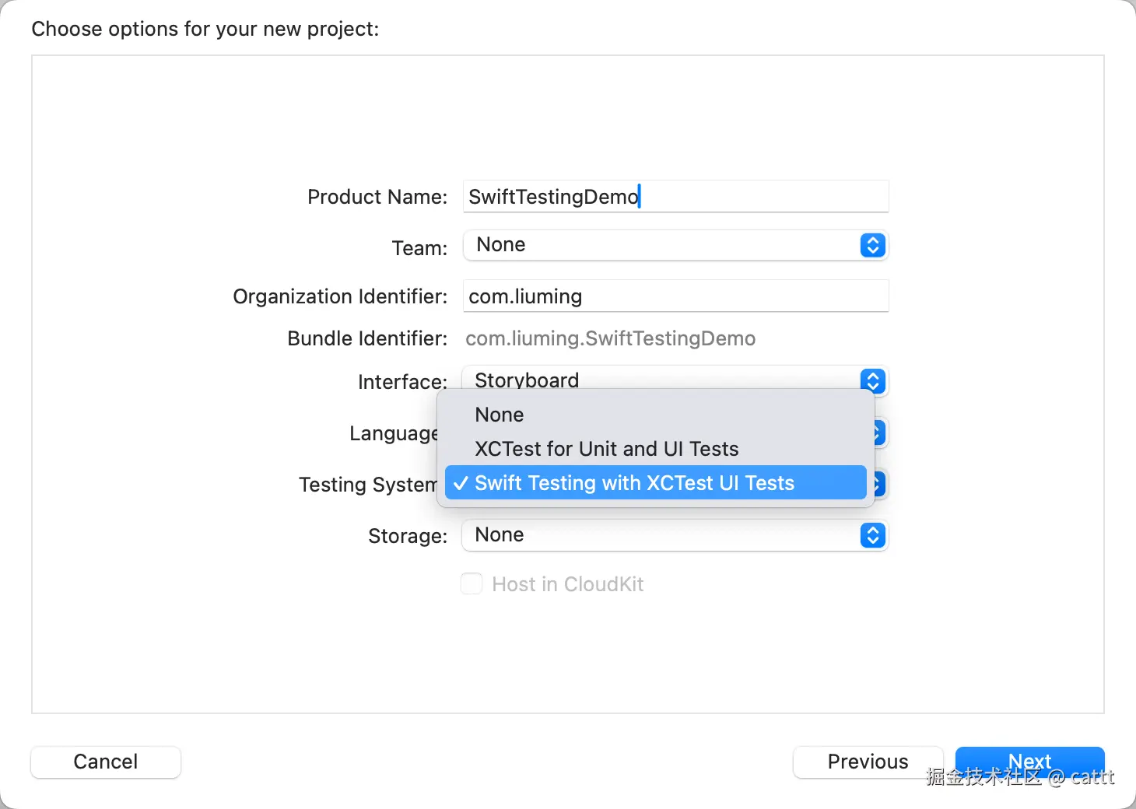This screenshot has height=809, width=1136.
Task: Click the Interface popup chevron icon
Action: click(872, 380)
